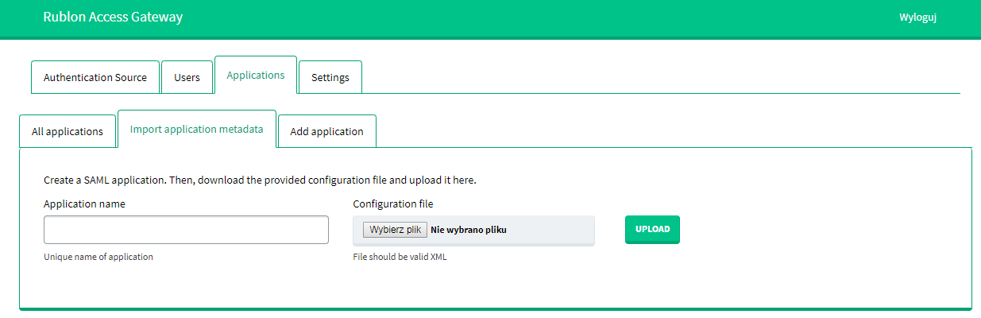Click the Application name field label
The width and height of the screenshot is (981, 318).
pos(84,204)
